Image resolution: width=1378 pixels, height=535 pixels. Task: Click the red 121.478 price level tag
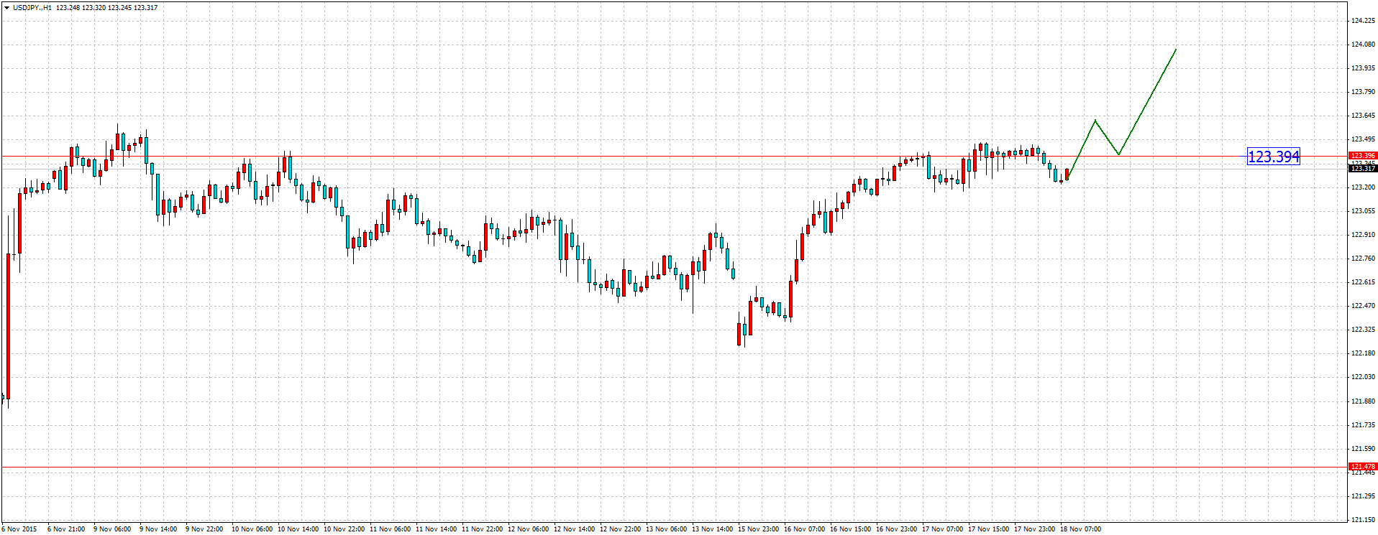tap(1362, 467)
